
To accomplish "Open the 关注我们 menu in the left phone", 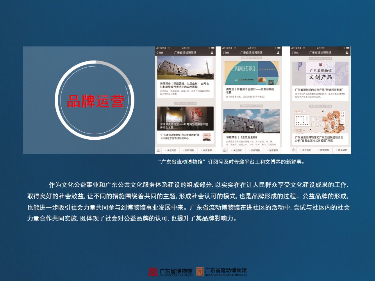I will (171, 150).
